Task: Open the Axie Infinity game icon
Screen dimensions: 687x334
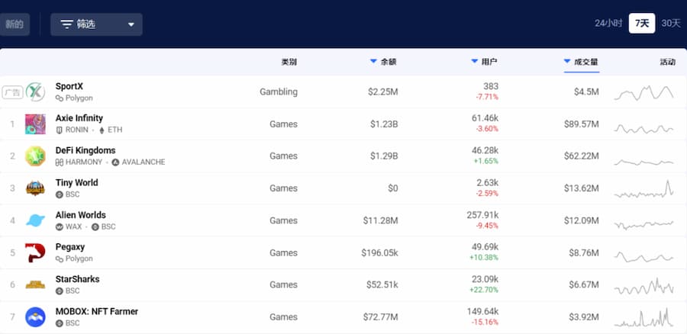Action: pyautogui.click(x=35, y=124)
